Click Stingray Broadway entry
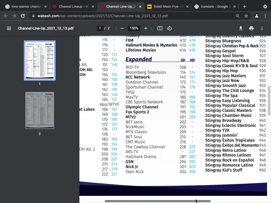The image size is (271, 203). tap(223, 121)
